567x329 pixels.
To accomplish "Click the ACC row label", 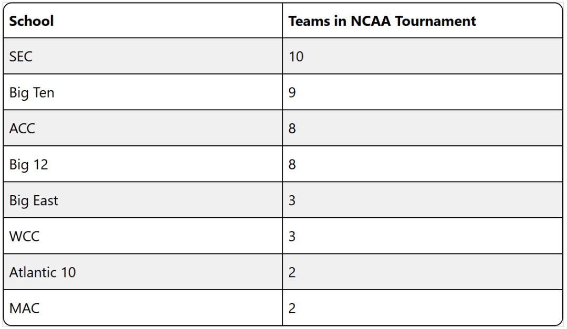I will coord(22,129).
